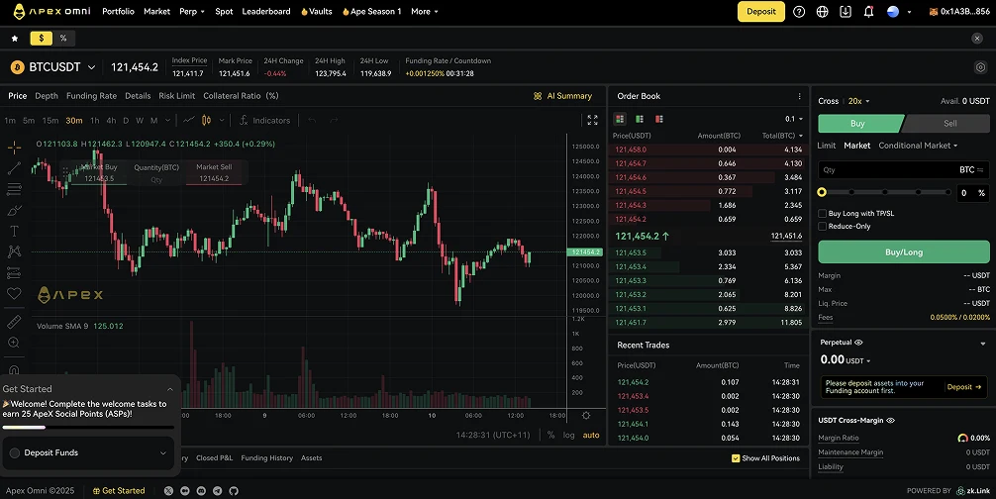The image size is (996, 499).
Task: Open the Perp menu dropdown
Action: [x=192, y=12]
